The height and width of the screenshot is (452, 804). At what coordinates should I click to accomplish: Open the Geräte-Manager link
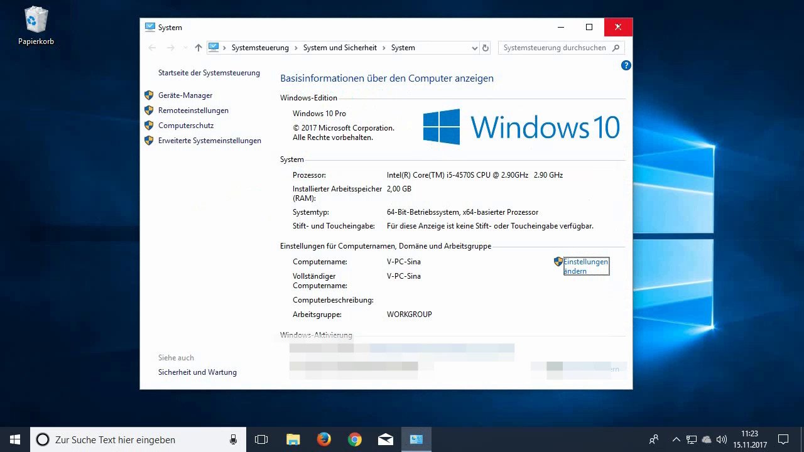click(185, 95)
